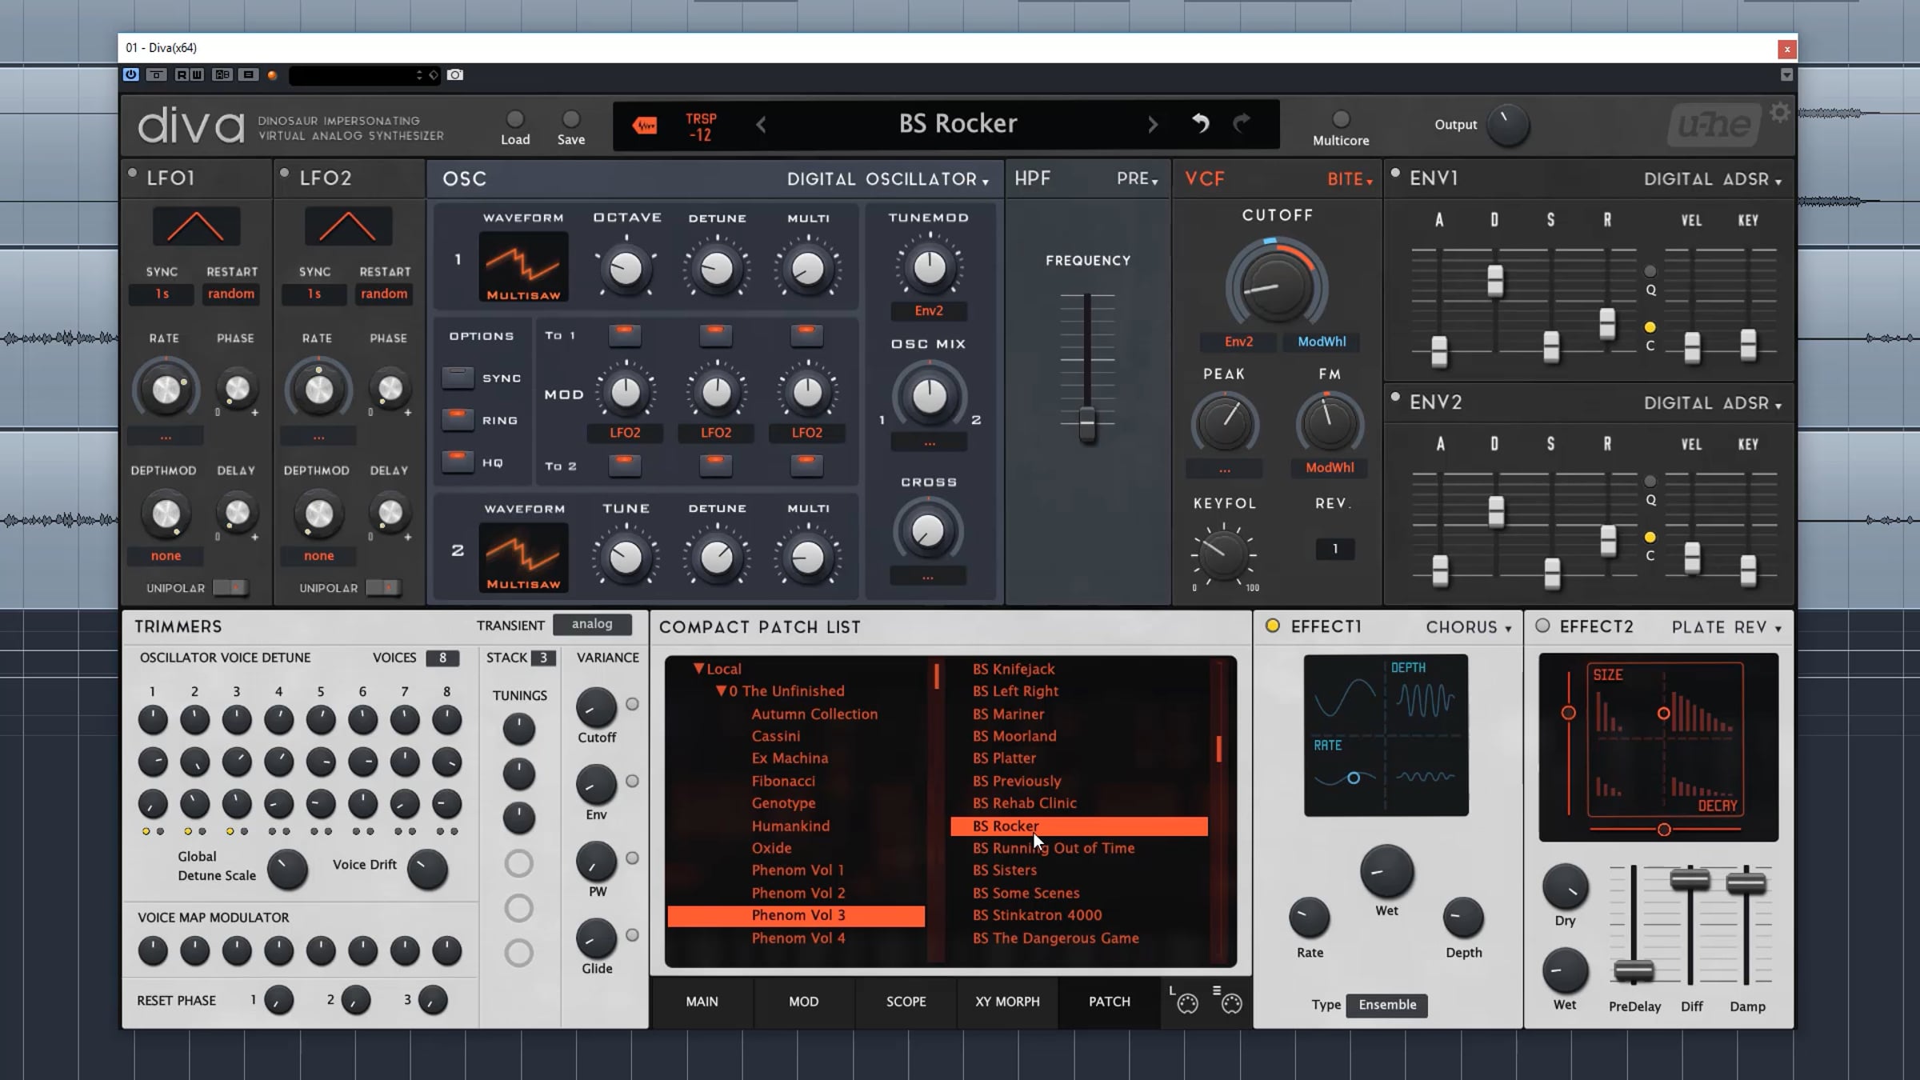This screenshot has width=1920, height=1080.
Task: Click the Voices count value 8
Action: (442, 658)
